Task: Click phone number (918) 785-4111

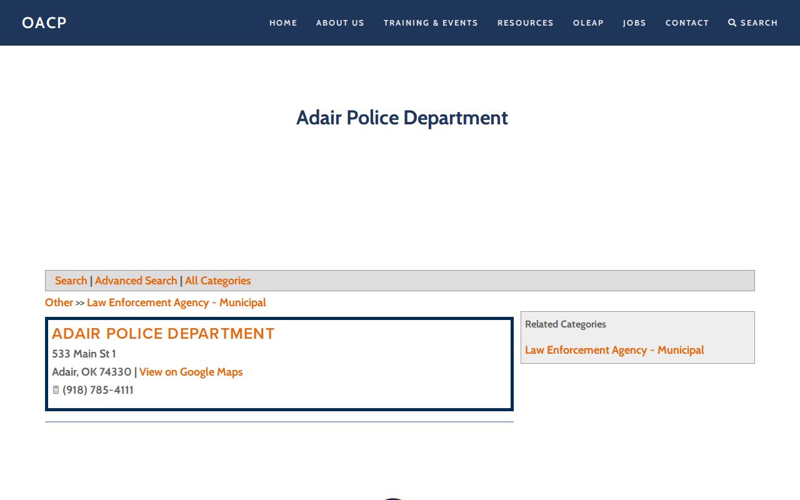Action: 98,390
